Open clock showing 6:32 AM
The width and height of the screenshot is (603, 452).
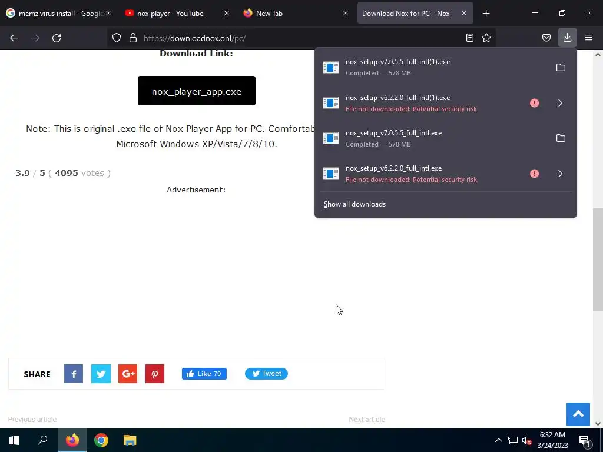[552, 440]
